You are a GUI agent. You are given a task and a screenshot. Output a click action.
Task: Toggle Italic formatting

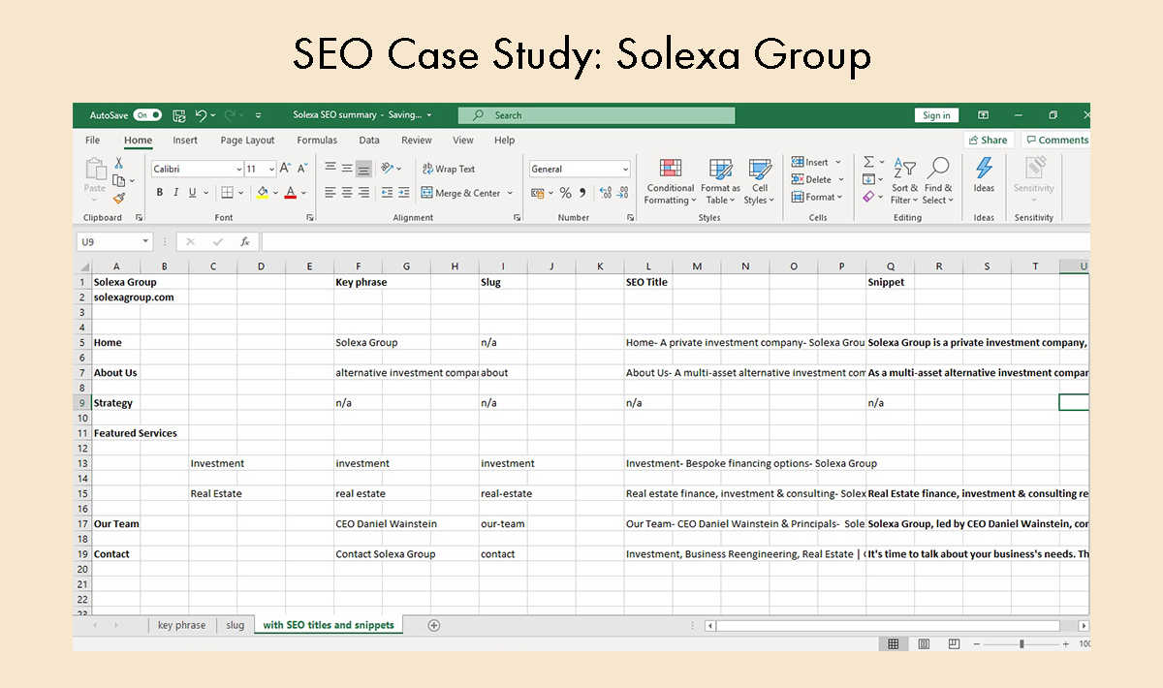[175, 193]
